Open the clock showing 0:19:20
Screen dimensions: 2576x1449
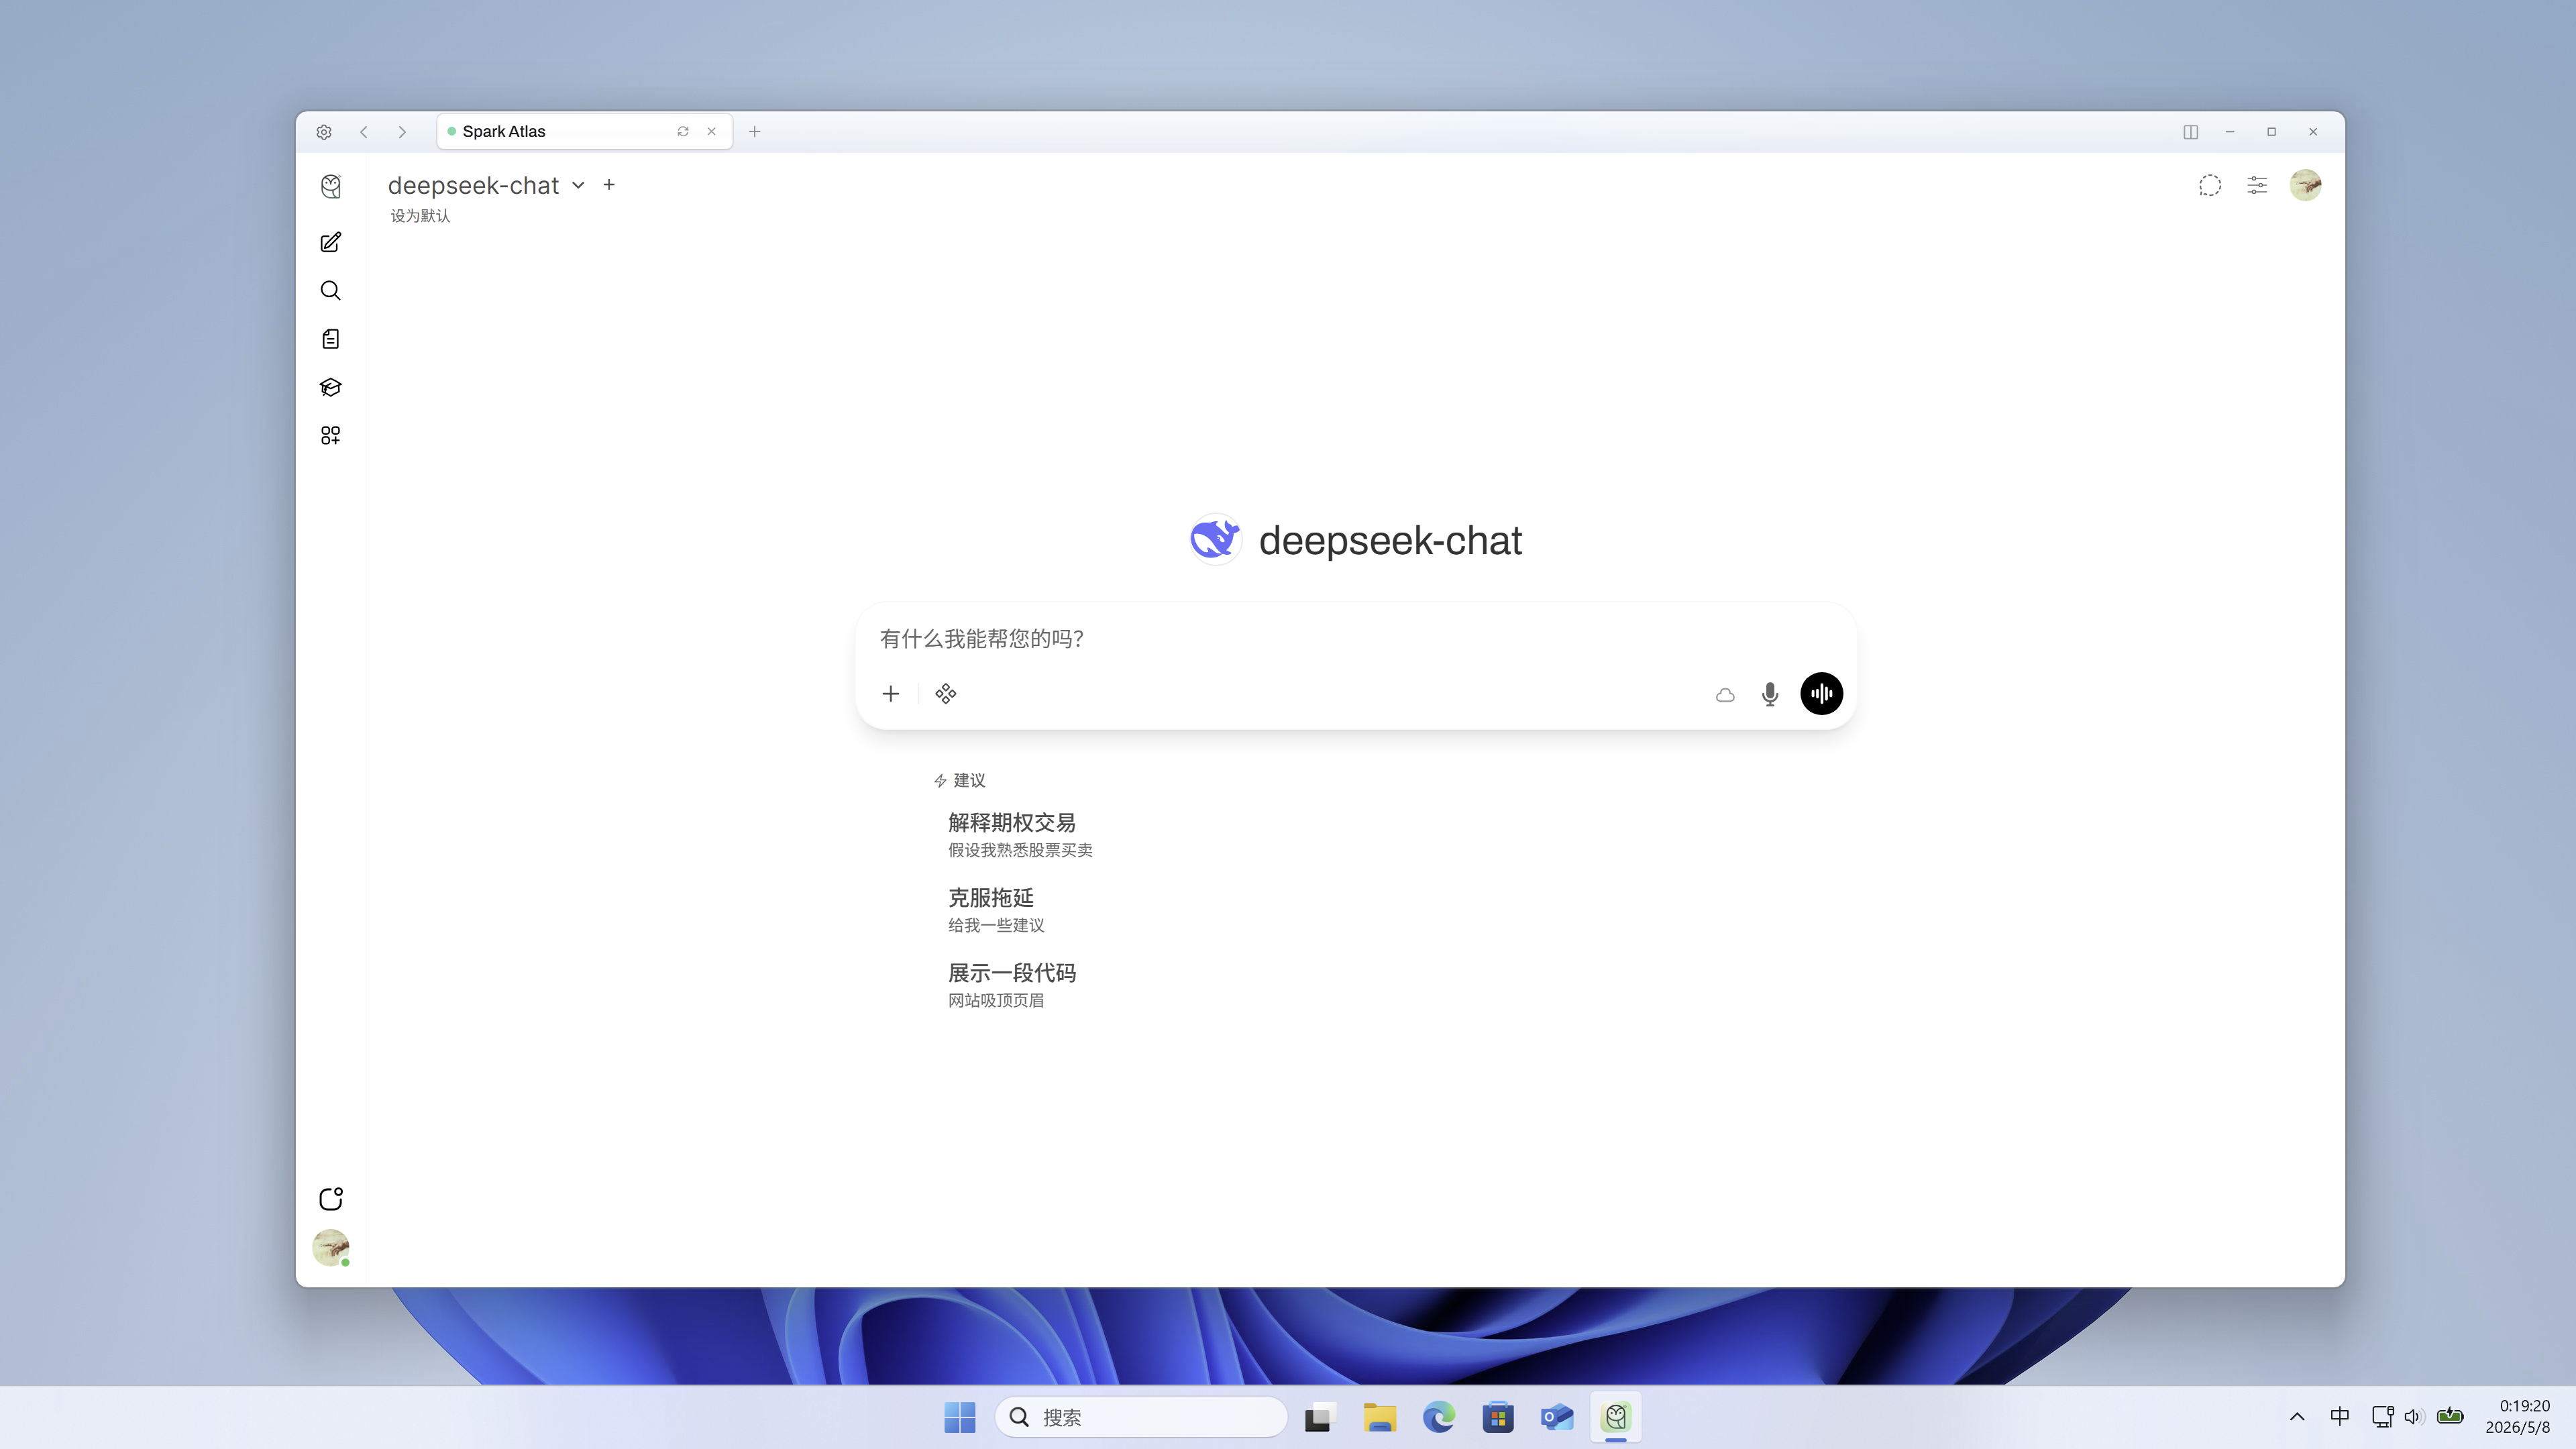click(x=2518, y=1417)
